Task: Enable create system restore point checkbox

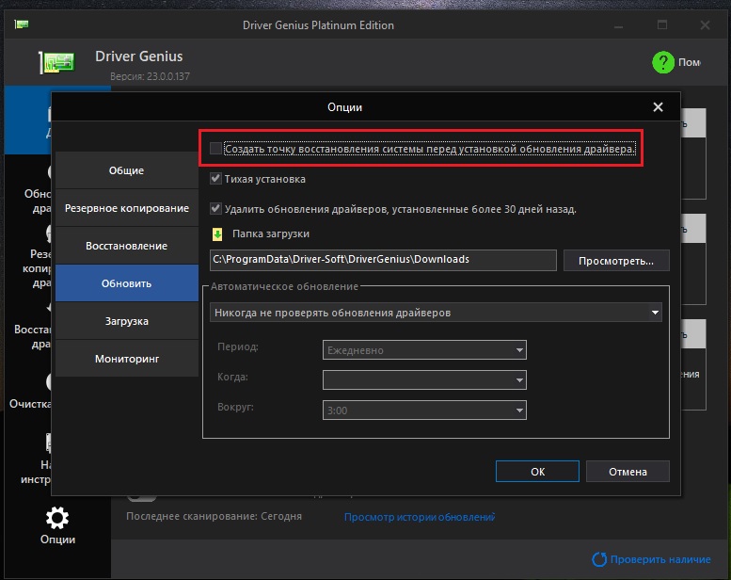Action: (x=215, y=149)
